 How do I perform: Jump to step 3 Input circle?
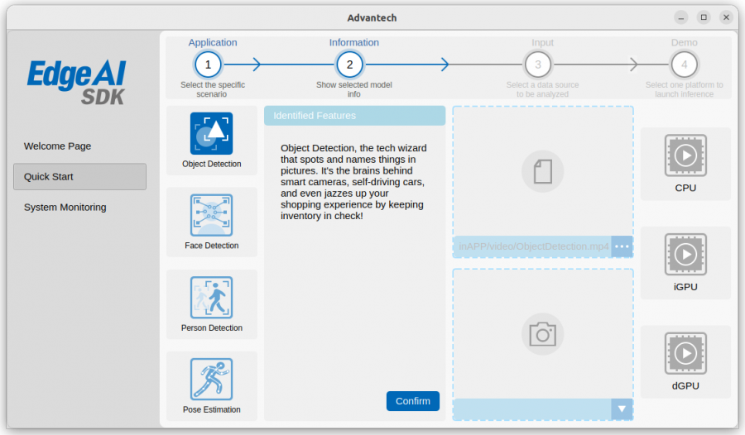point(538,65)
